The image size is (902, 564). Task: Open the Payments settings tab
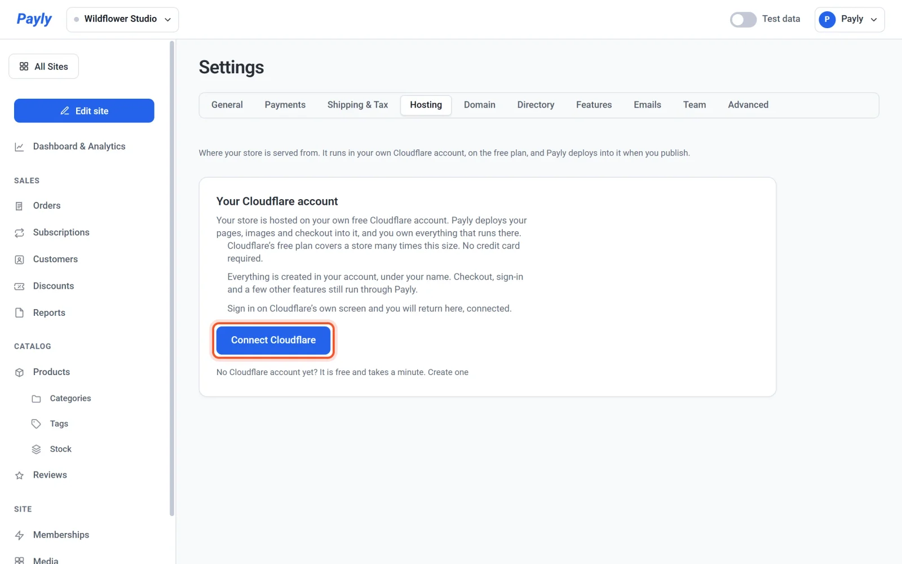(x=285, y=105)
